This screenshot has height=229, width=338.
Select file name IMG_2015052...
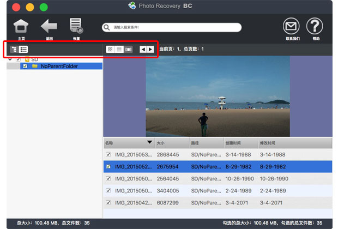click(133, 167)
